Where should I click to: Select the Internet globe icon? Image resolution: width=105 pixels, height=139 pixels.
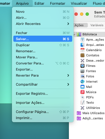pyautogui.click(x=82, y=82)
